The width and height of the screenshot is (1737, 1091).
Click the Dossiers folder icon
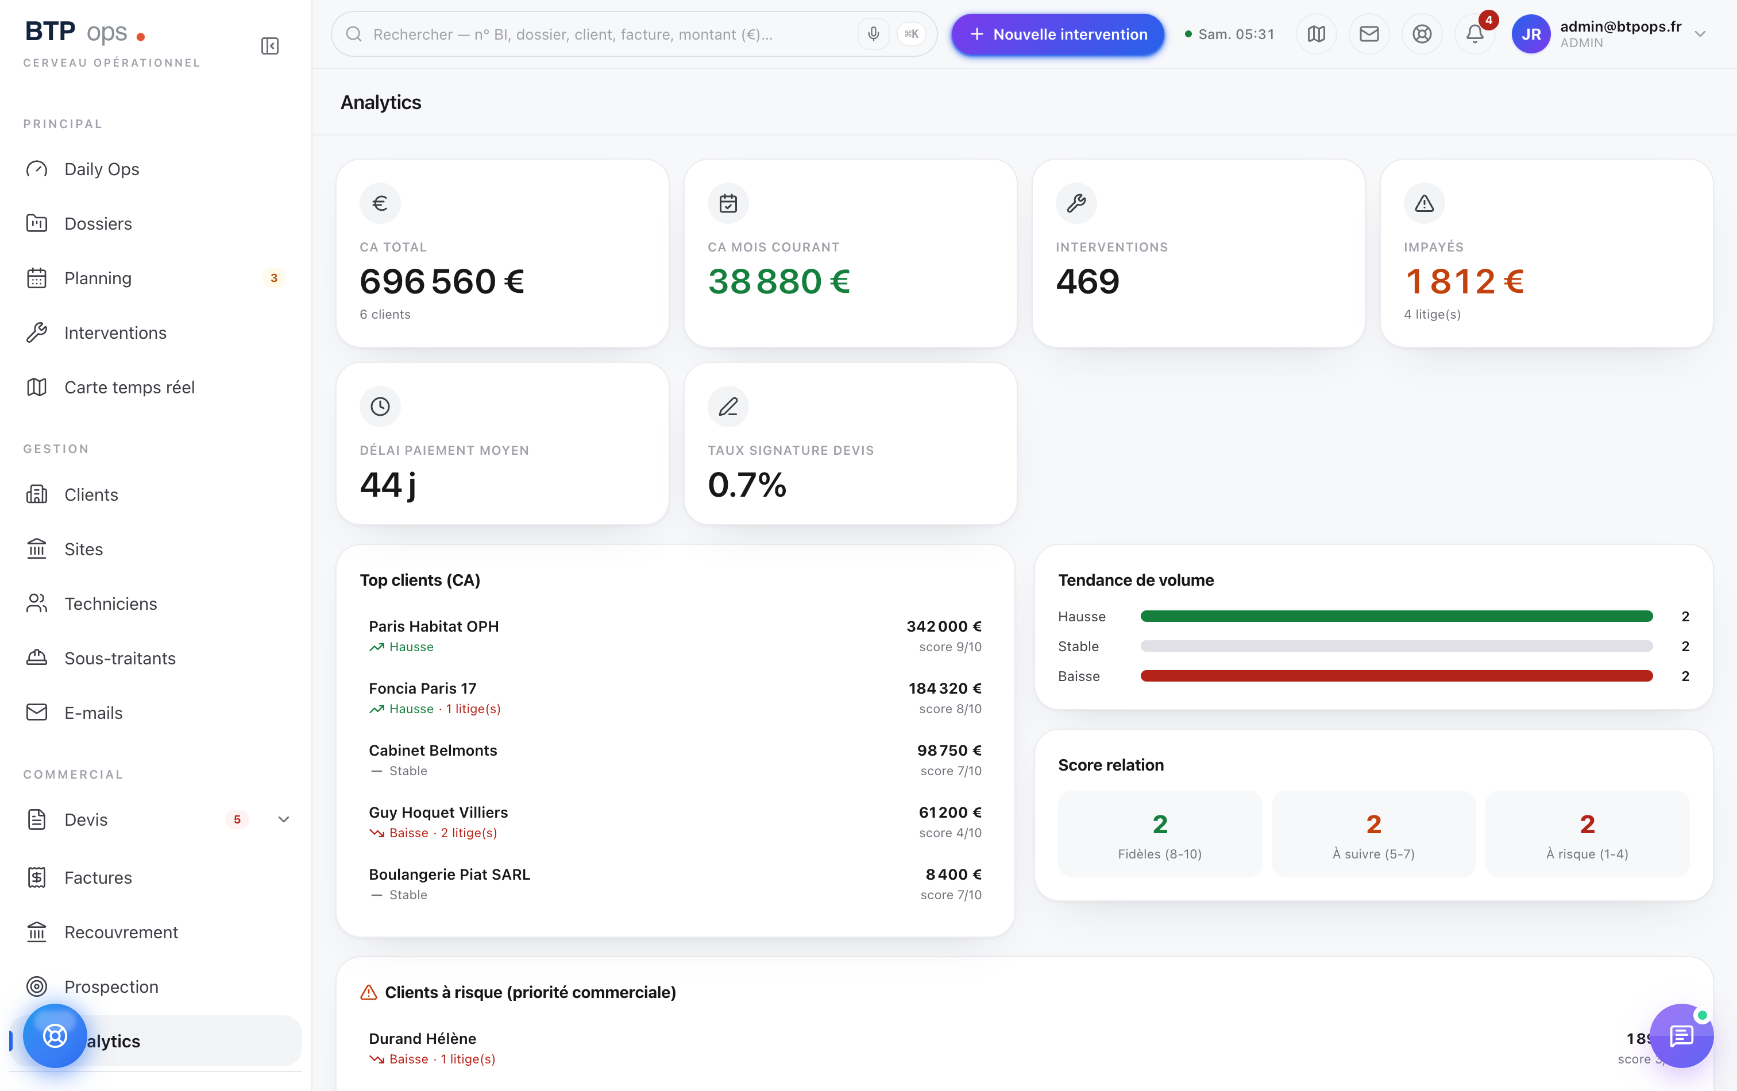[x=37, y=223]
